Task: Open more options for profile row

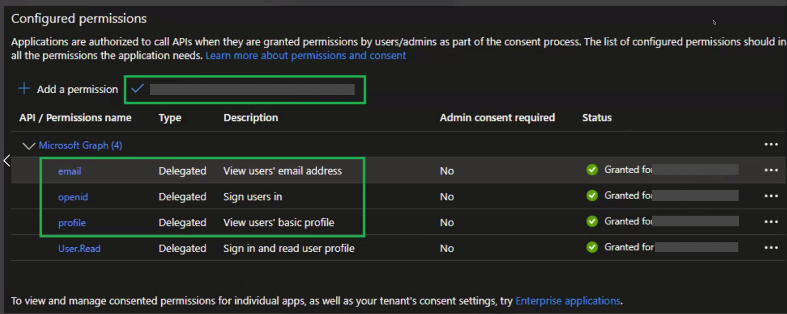Action: click(x=771, y=222)
